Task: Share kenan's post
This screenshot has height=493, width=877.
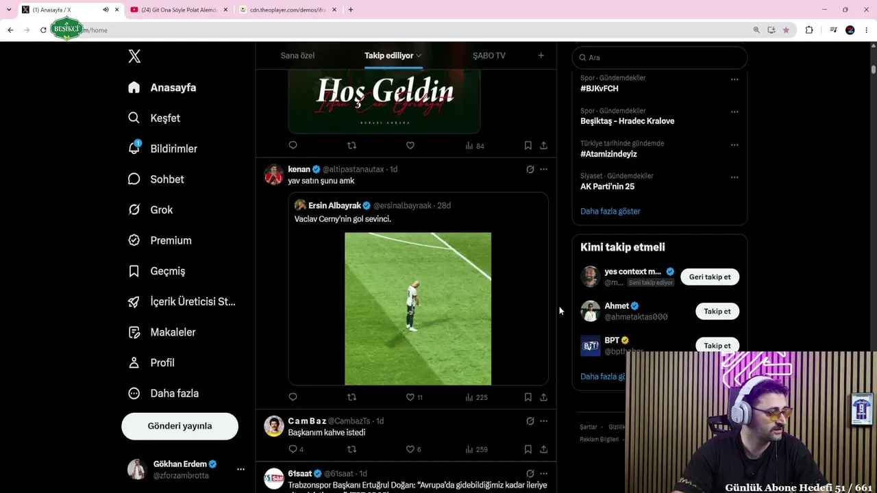Action: 543,397
